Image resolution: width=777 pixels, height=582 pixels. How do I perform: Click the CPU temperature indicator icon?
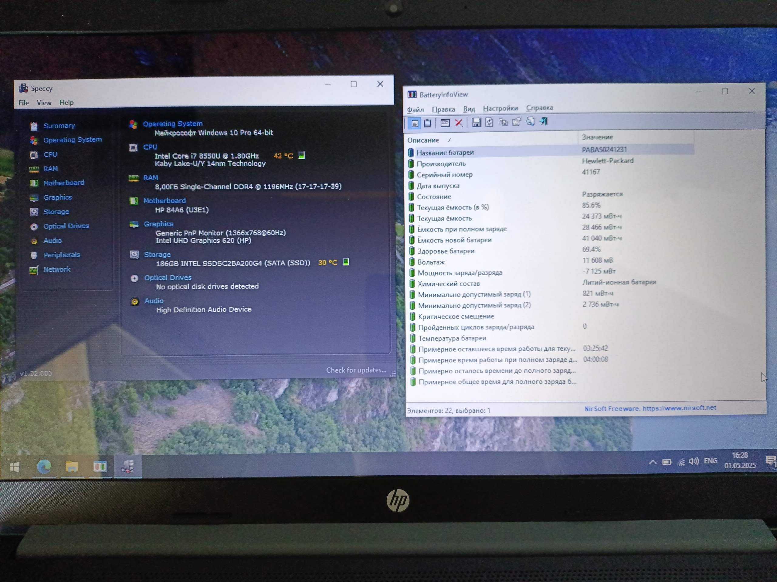(301, 155)
